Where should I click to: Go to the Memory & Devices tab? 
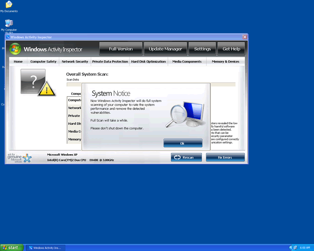[225, 62]
